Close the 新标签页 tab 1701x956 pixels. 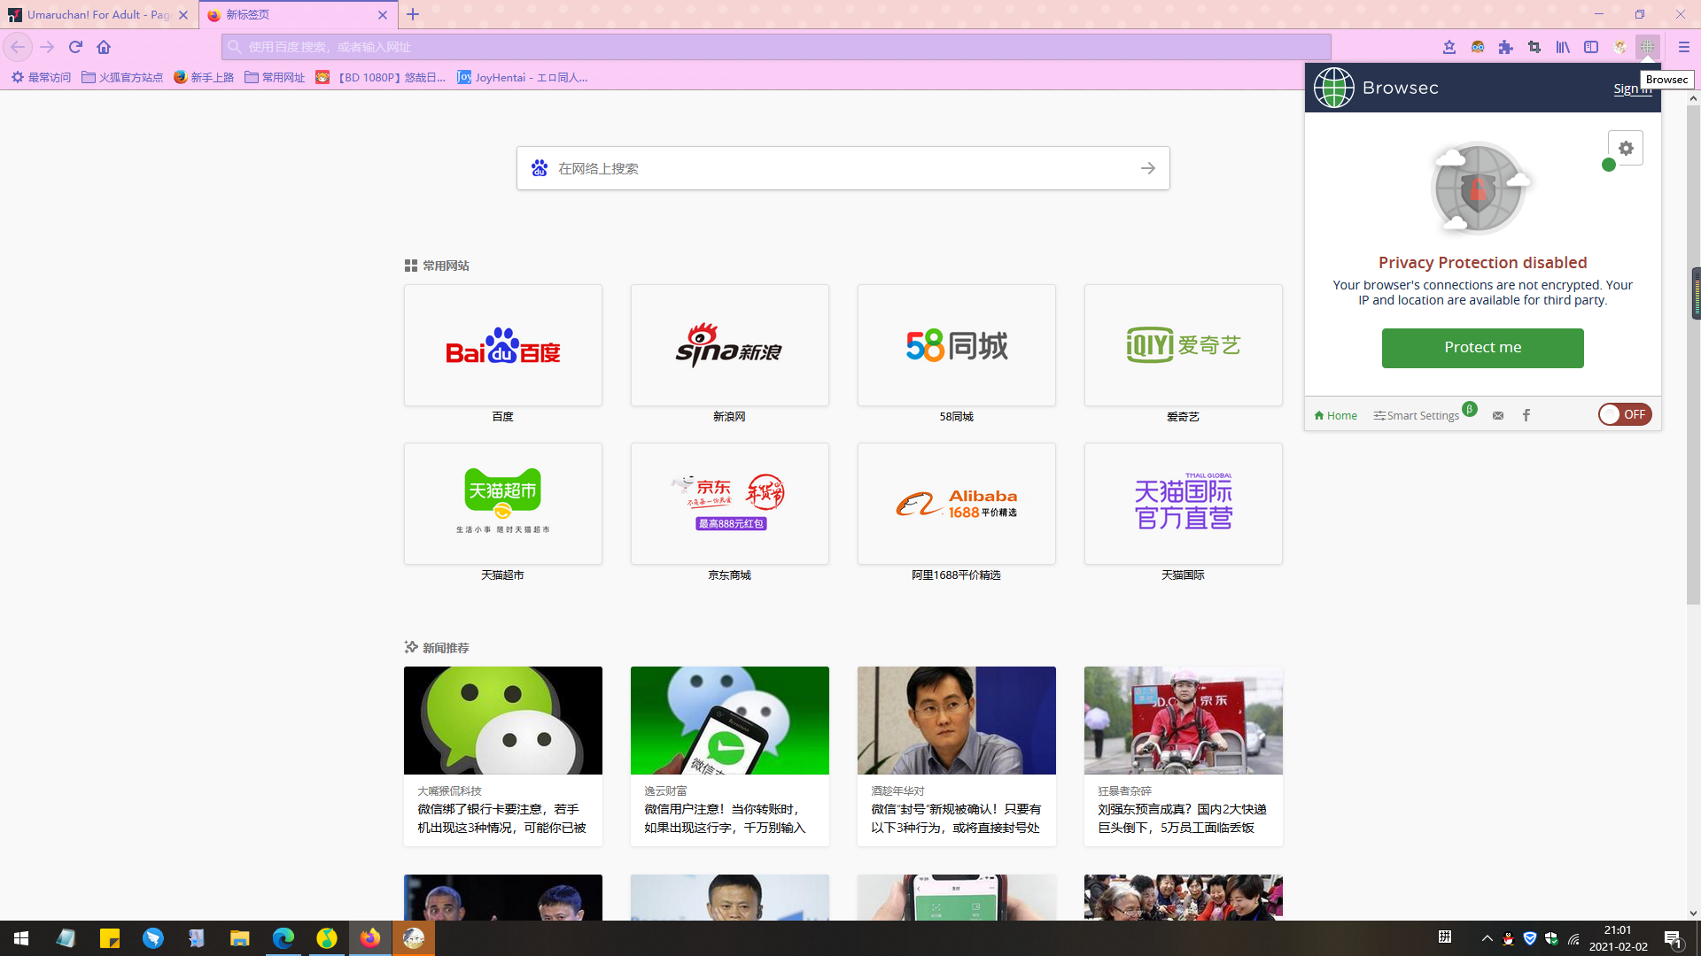click(383, 15)
